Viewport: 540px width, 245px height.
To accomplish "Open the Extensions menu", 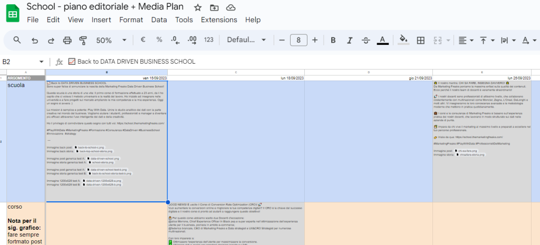I will (x=219, y=19).
